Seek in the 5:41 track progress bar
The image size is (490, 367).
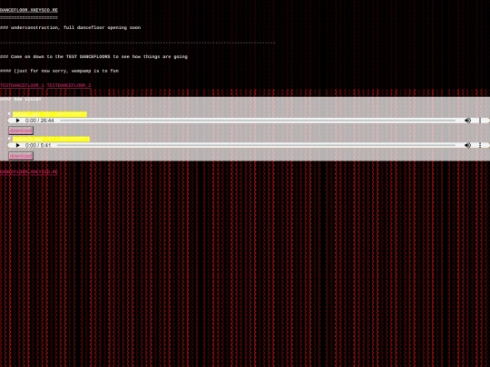[x=256, y=145]
